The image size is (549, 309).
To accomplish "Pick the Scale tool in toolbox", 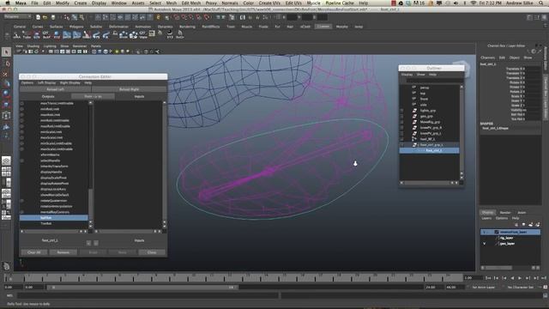I will coord(6,104).
